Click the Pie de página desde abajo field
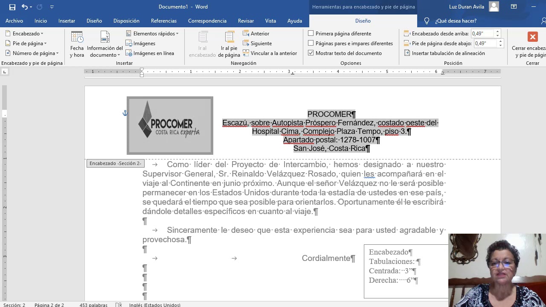This screenshot has width=546, height=307. point(485,43)
